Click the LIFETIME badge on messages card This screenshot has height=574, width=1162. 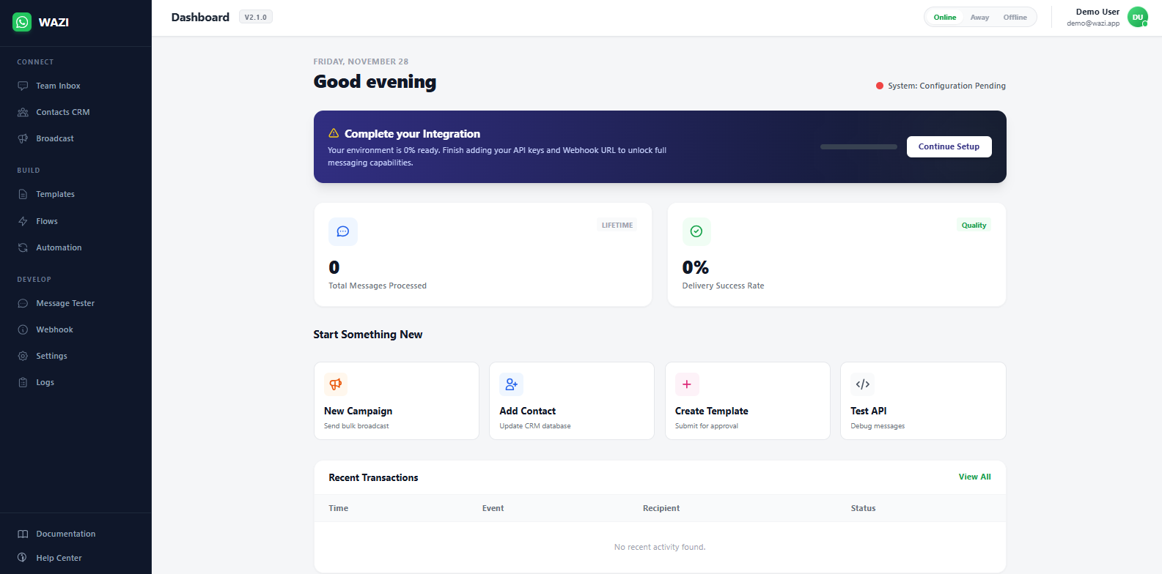tap(617, 225)
